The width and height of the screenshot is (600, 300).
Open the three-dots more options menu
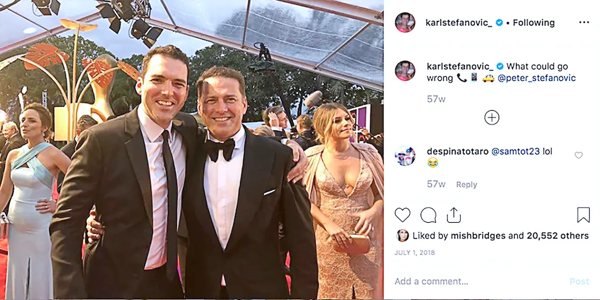(x=584, y=23)
